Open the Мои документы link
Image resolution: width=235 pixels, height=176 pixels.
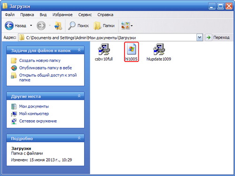[34, 107]
